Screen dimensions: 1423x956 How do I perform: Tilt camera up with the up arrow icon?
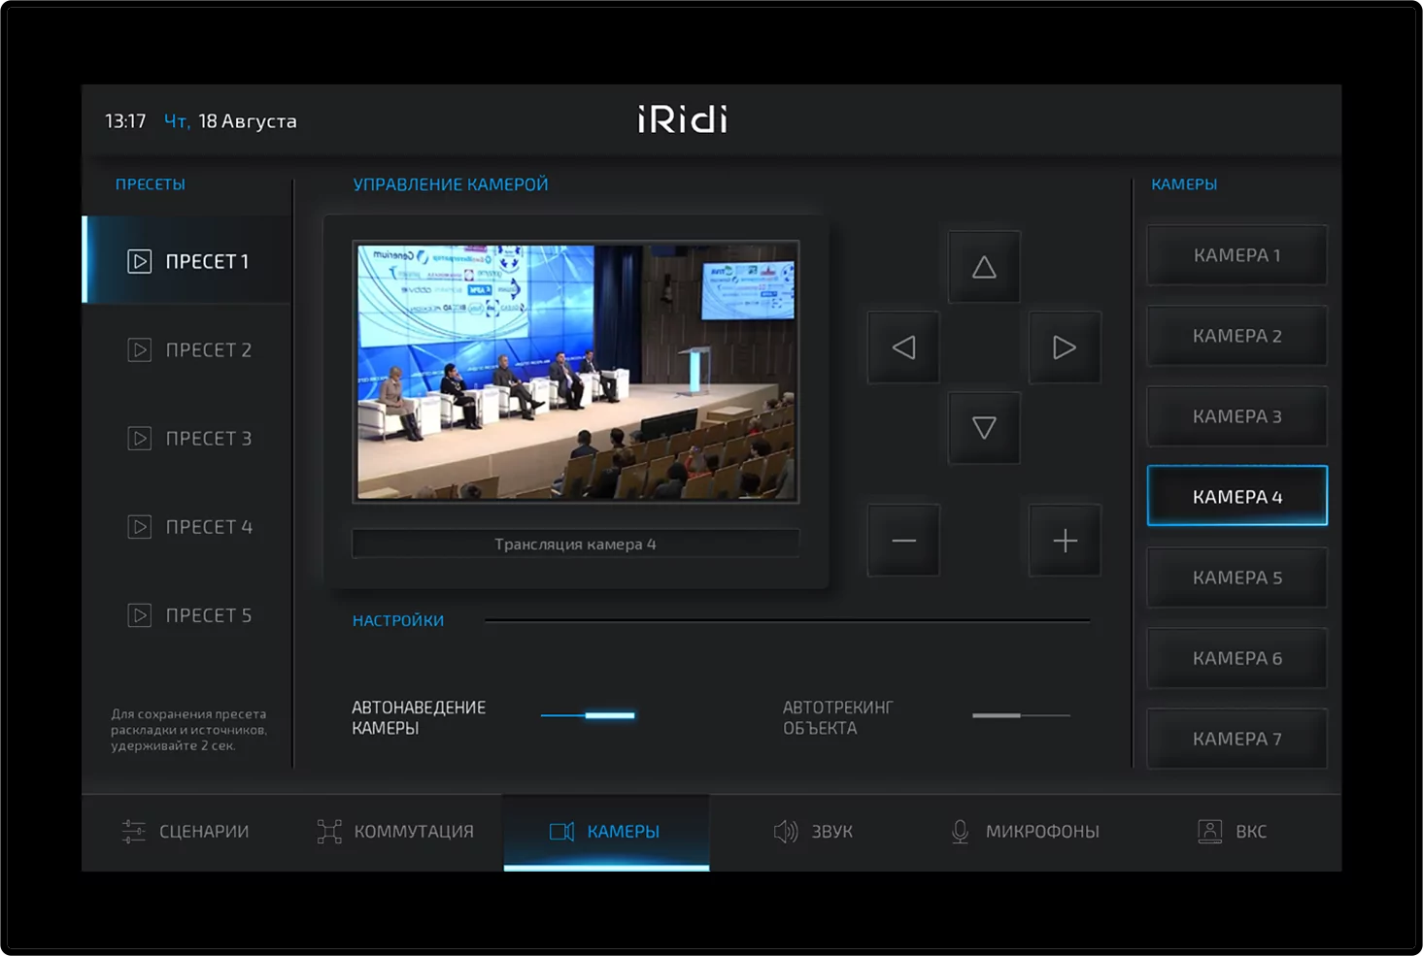point(984,266)
